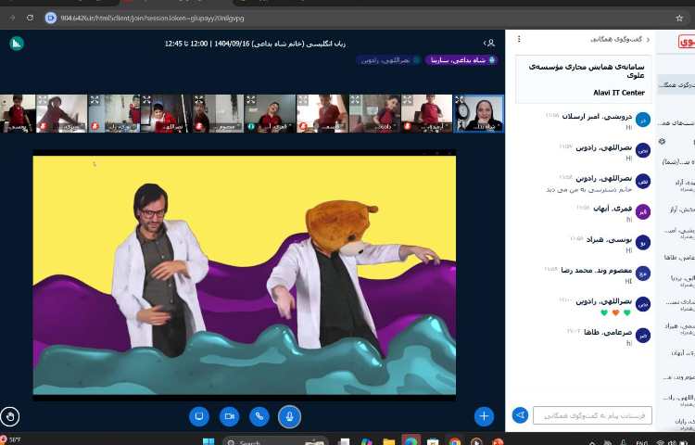Send the chat message with arrow button
This screenshot has width=695, height=445.
click(x=520, y=415)
